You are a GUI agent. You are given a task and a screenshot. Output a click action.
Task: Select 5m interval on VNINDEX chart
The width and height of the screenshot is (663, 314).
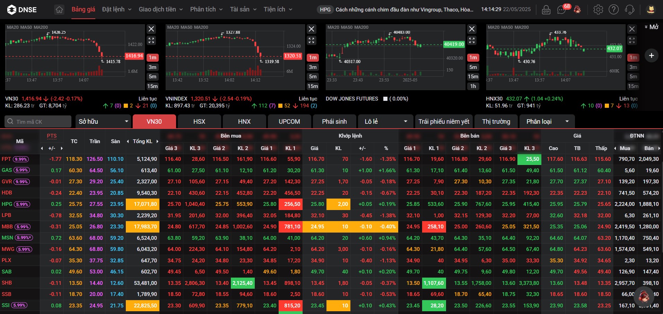313,77
